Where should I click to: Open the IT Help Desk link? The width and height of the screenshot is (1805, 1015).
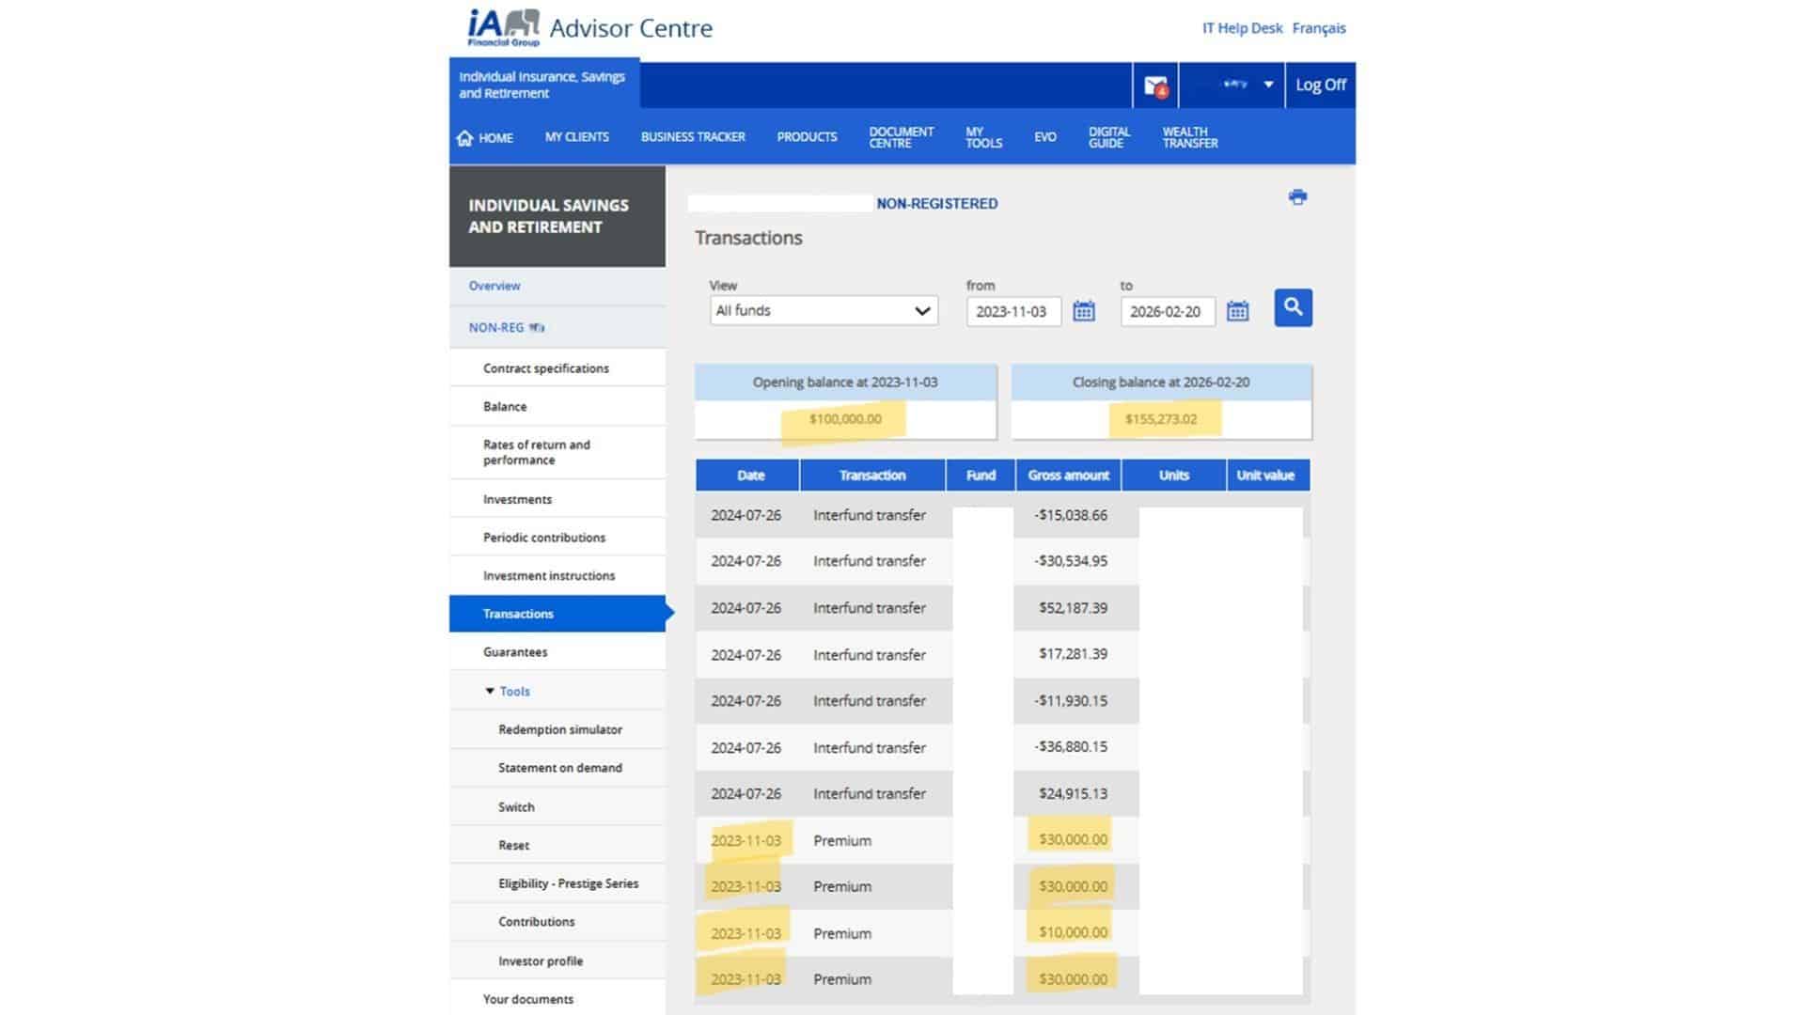[x=1242, y=28]
